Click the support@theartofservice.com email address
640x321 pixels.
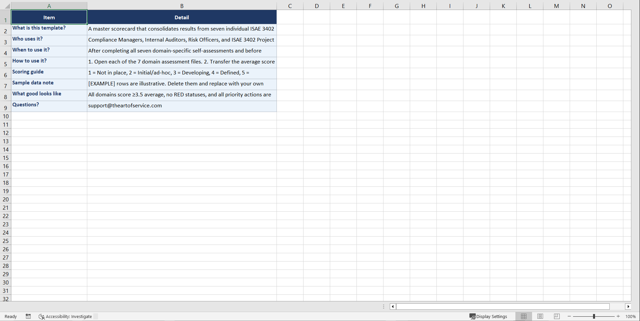[x=125, y=105]
